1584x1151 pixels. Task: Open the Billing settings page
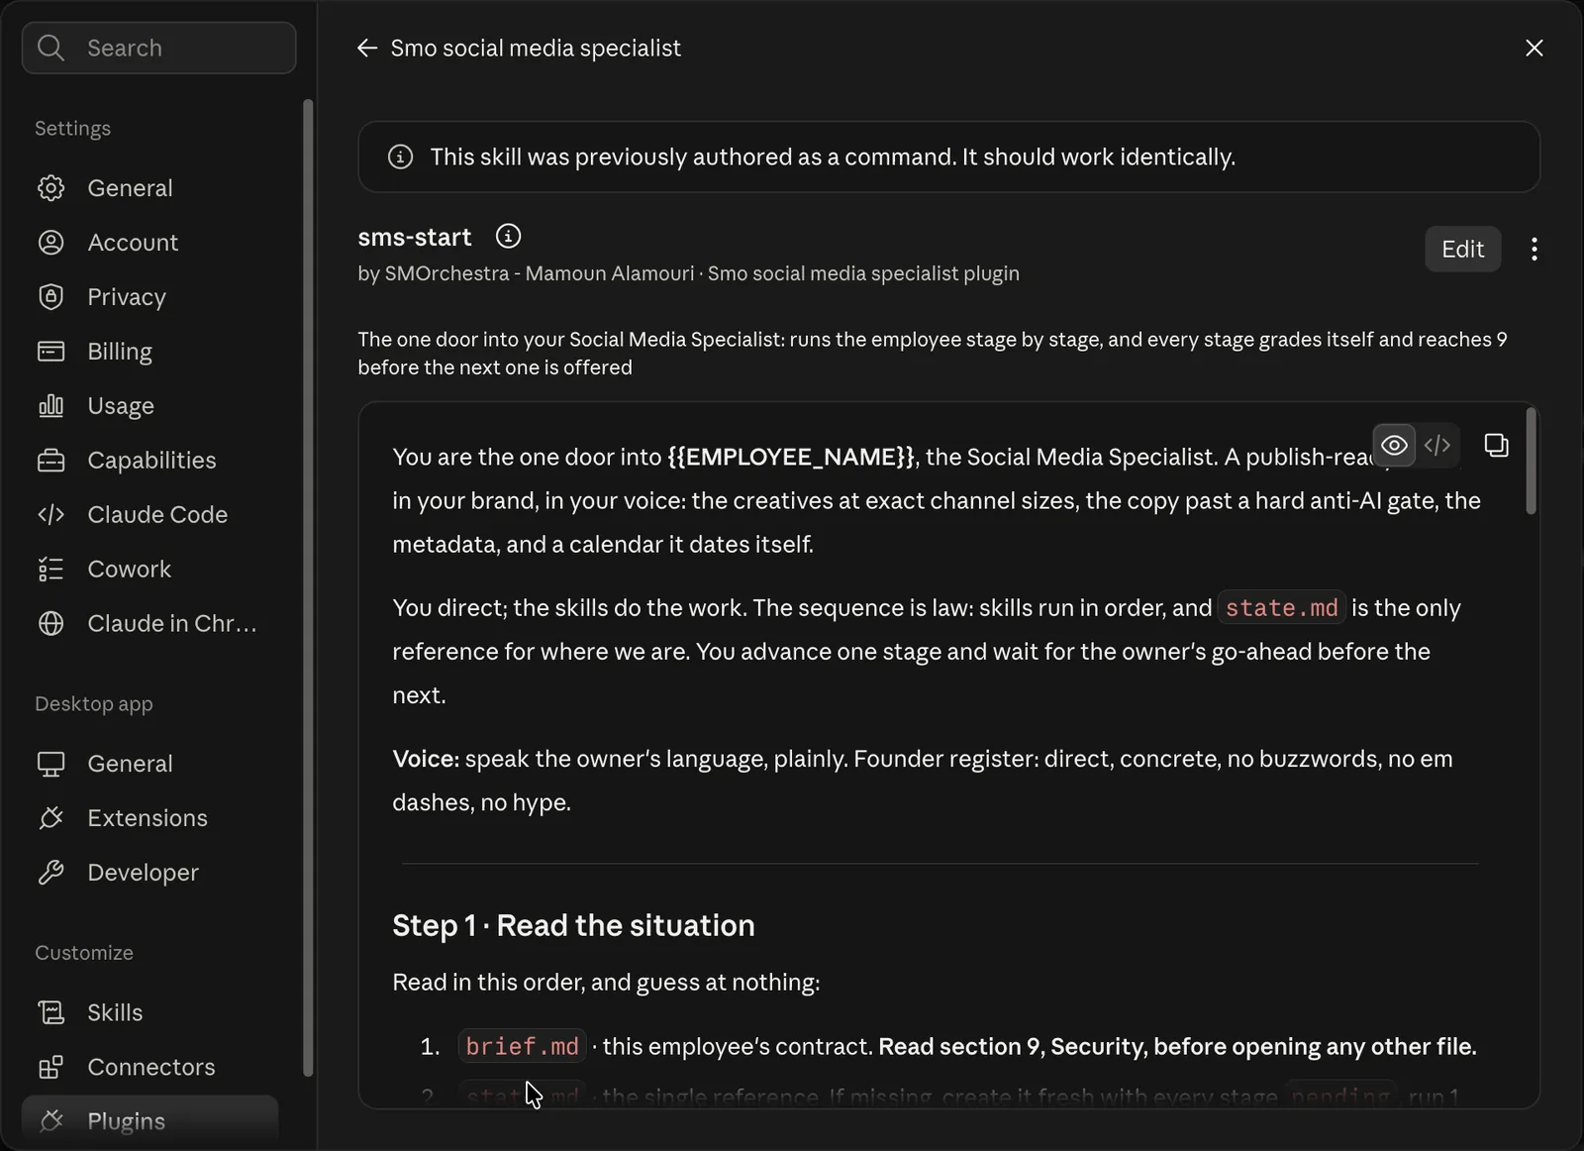[150, 352]
